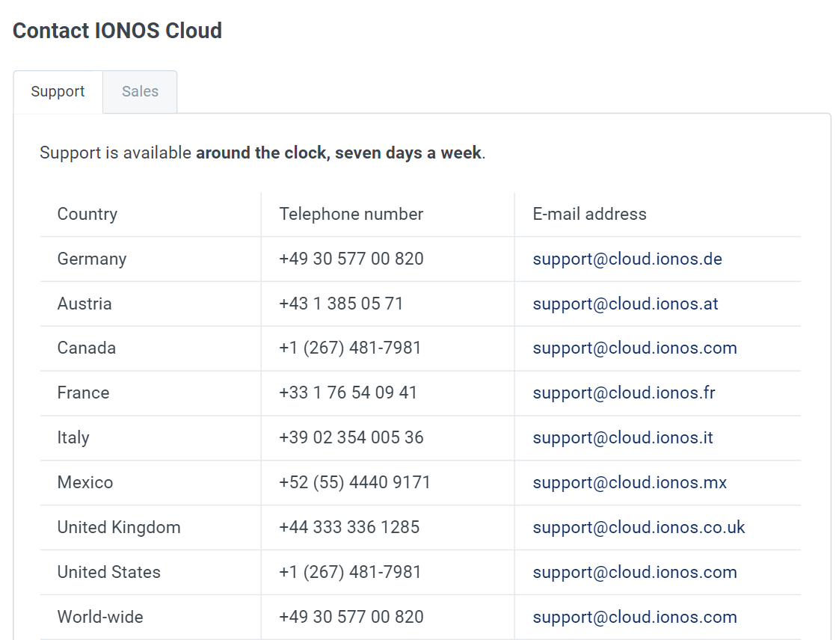Click the France support email address
The width and height of the screenshot is (836, 640).
(624, 393)
